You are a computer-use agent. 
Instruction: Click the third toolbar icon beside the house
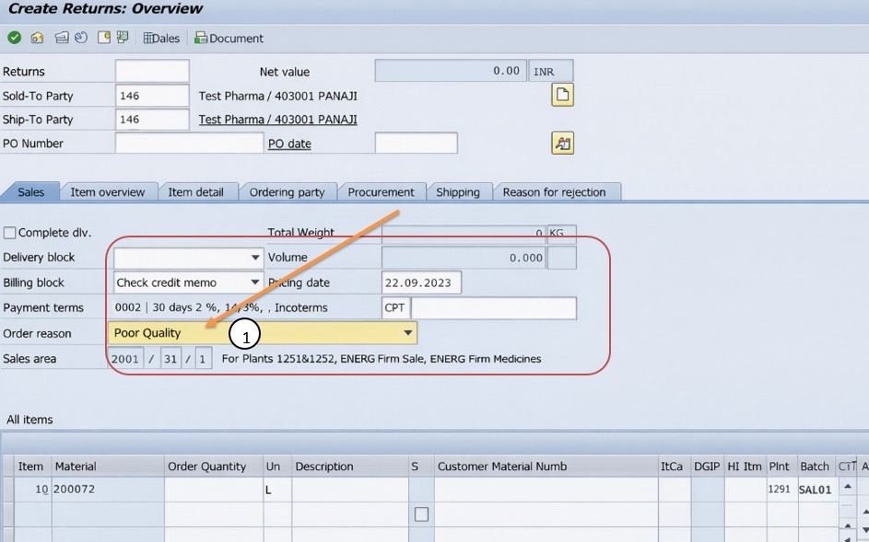(62, 38)
